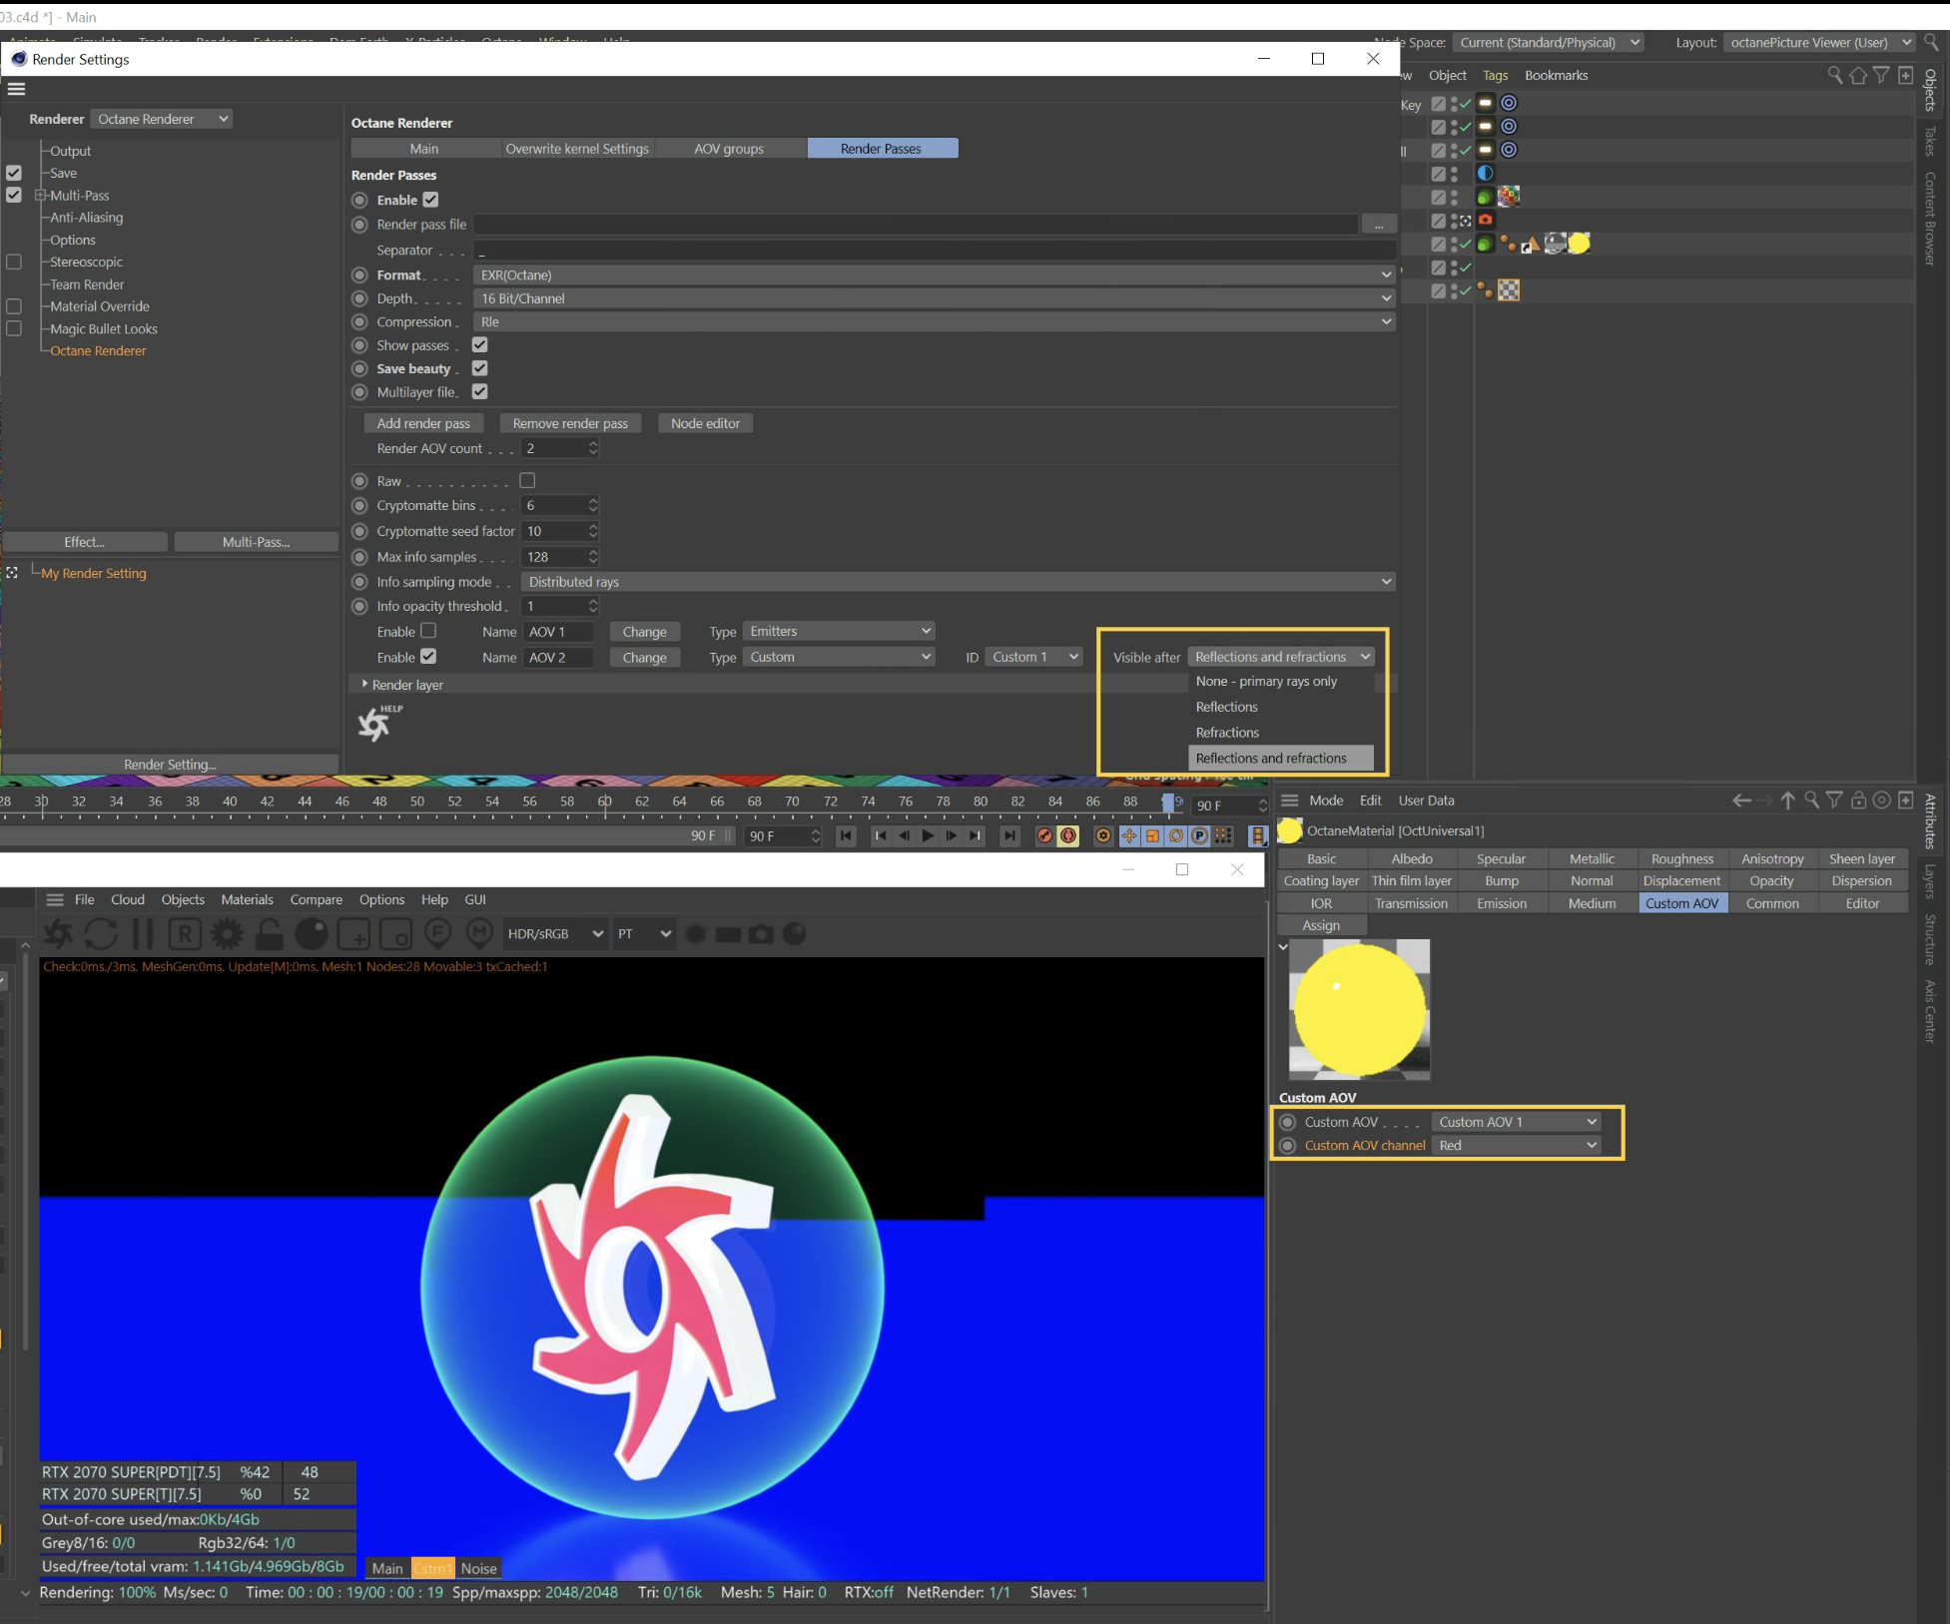
Task: Click the Node editor button
Action: point(705,423)
